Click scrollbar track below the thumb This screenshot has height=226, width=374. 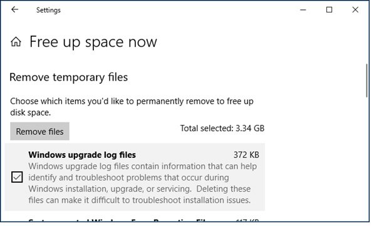point(367,157)
